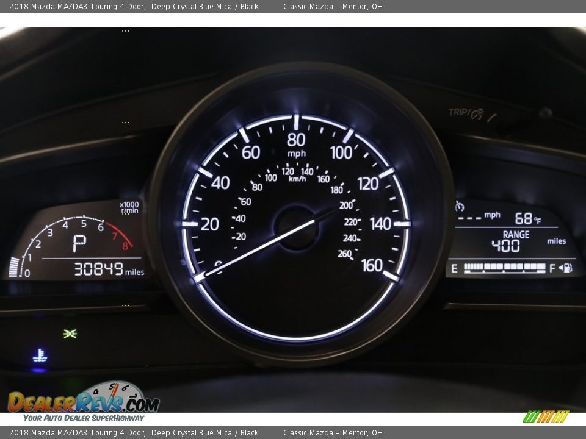This screenshot has width=586, height=439.
Task: Click the green parking lights indicator
Action: click(70, 334)
